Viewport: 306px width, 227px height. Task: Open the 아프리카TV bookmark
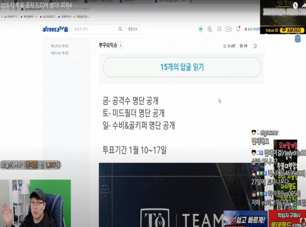[65, 17]
